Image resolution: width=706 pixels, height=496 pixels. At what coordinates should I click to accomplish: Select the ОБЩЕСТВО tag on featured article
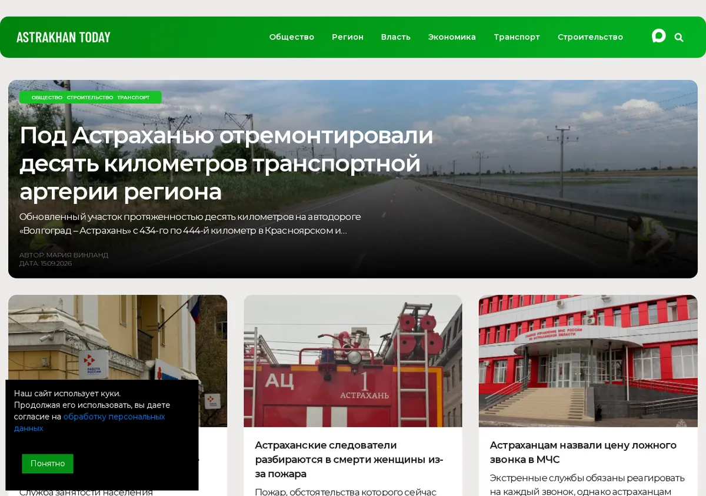click(x=47, y=98)
